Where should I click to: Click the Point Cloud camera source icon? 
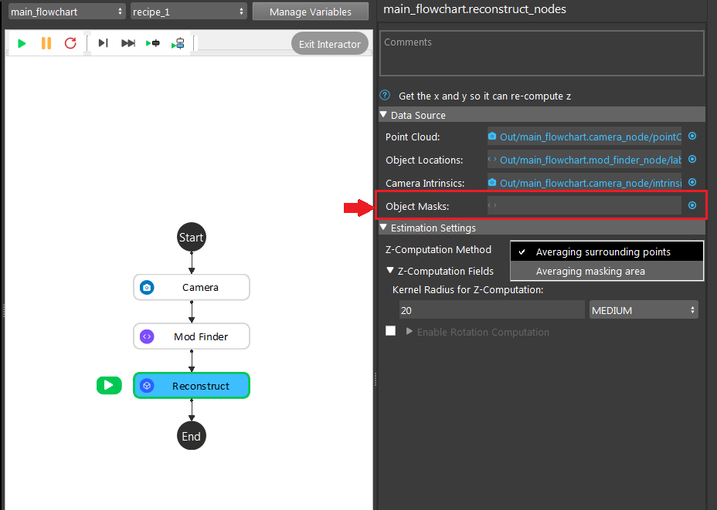492,136
